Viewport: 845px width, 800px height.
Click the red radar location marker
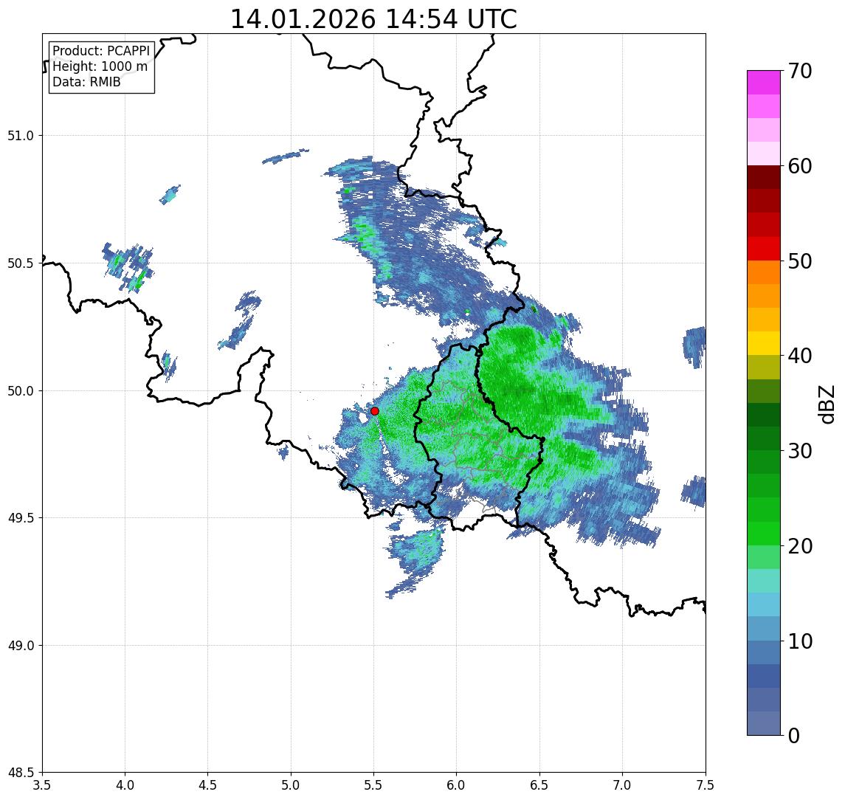375,411
